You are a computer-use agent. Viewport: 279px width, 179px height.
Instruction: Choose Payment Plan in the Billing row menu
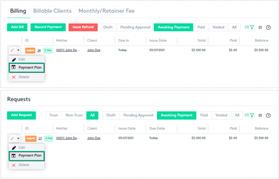pyautogui.click(x=27, y=68)
